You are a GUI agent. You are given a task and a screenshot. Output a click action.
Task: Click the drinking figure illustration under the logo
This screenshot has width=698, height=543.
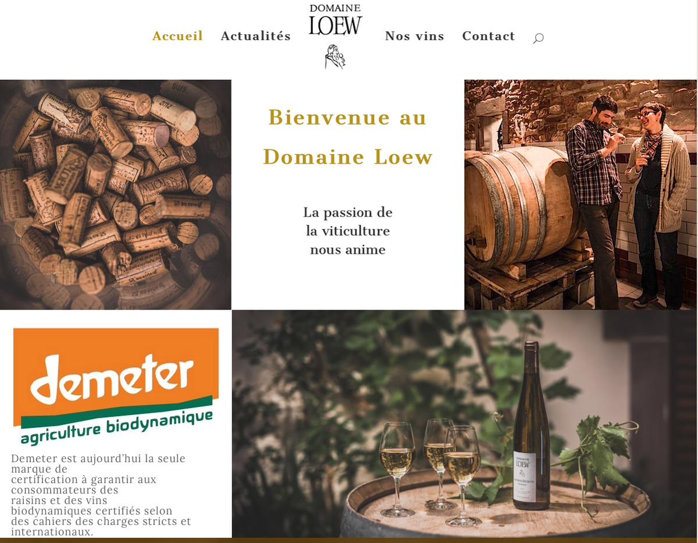334,57
